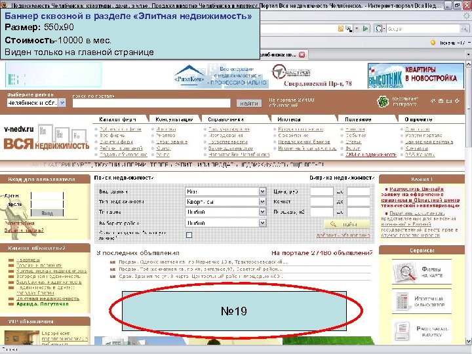This screenshot has width=472, height=354.
Task: Toggle the checkbox in property search form
Action: 189,235
